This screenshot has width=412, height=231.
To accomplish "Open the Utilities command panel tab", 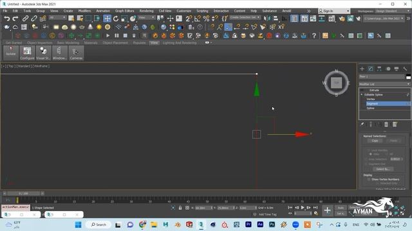I will click(405, 69).
